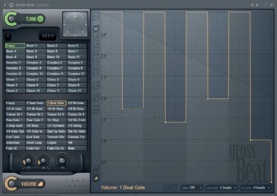Adjust the volume mix knob

point(12,183)
